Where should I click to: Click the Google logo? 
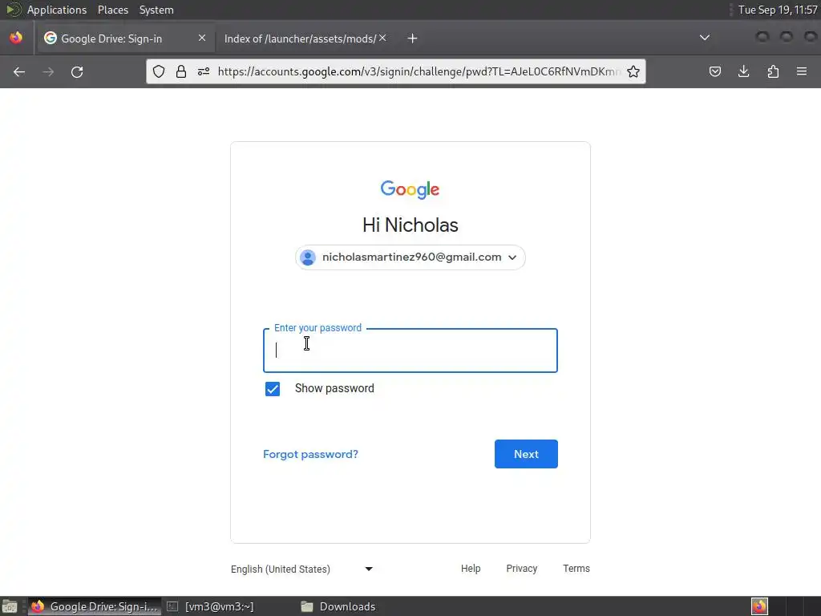tap(410, 189)
